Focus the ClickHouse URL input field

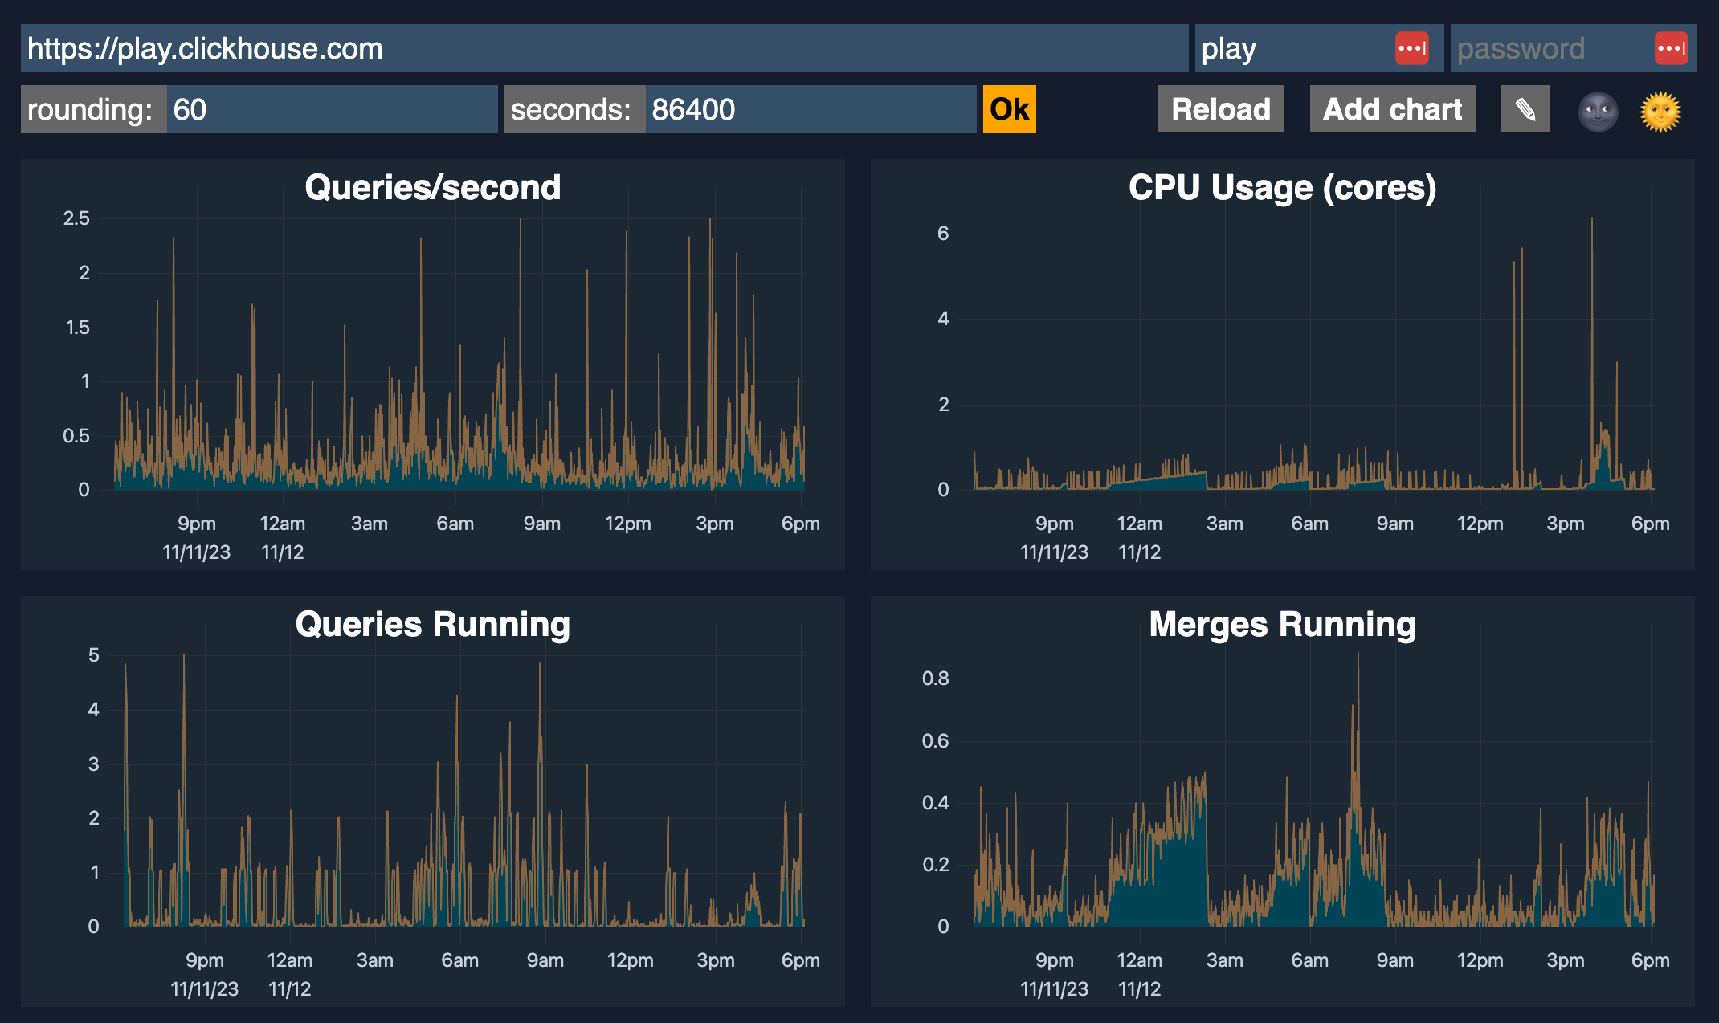(602, 48)
